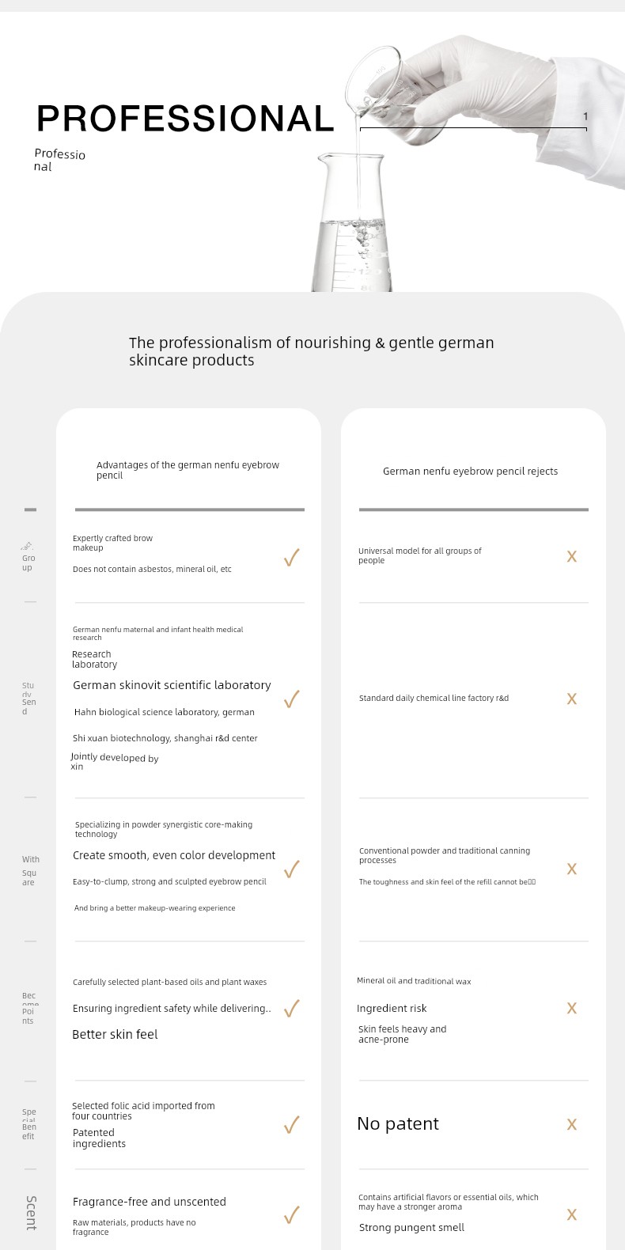Screen dimensions: 625x1250
Task: Click the checkmark beside Expertly crafted brow makeup
Action: click(291, 558)
